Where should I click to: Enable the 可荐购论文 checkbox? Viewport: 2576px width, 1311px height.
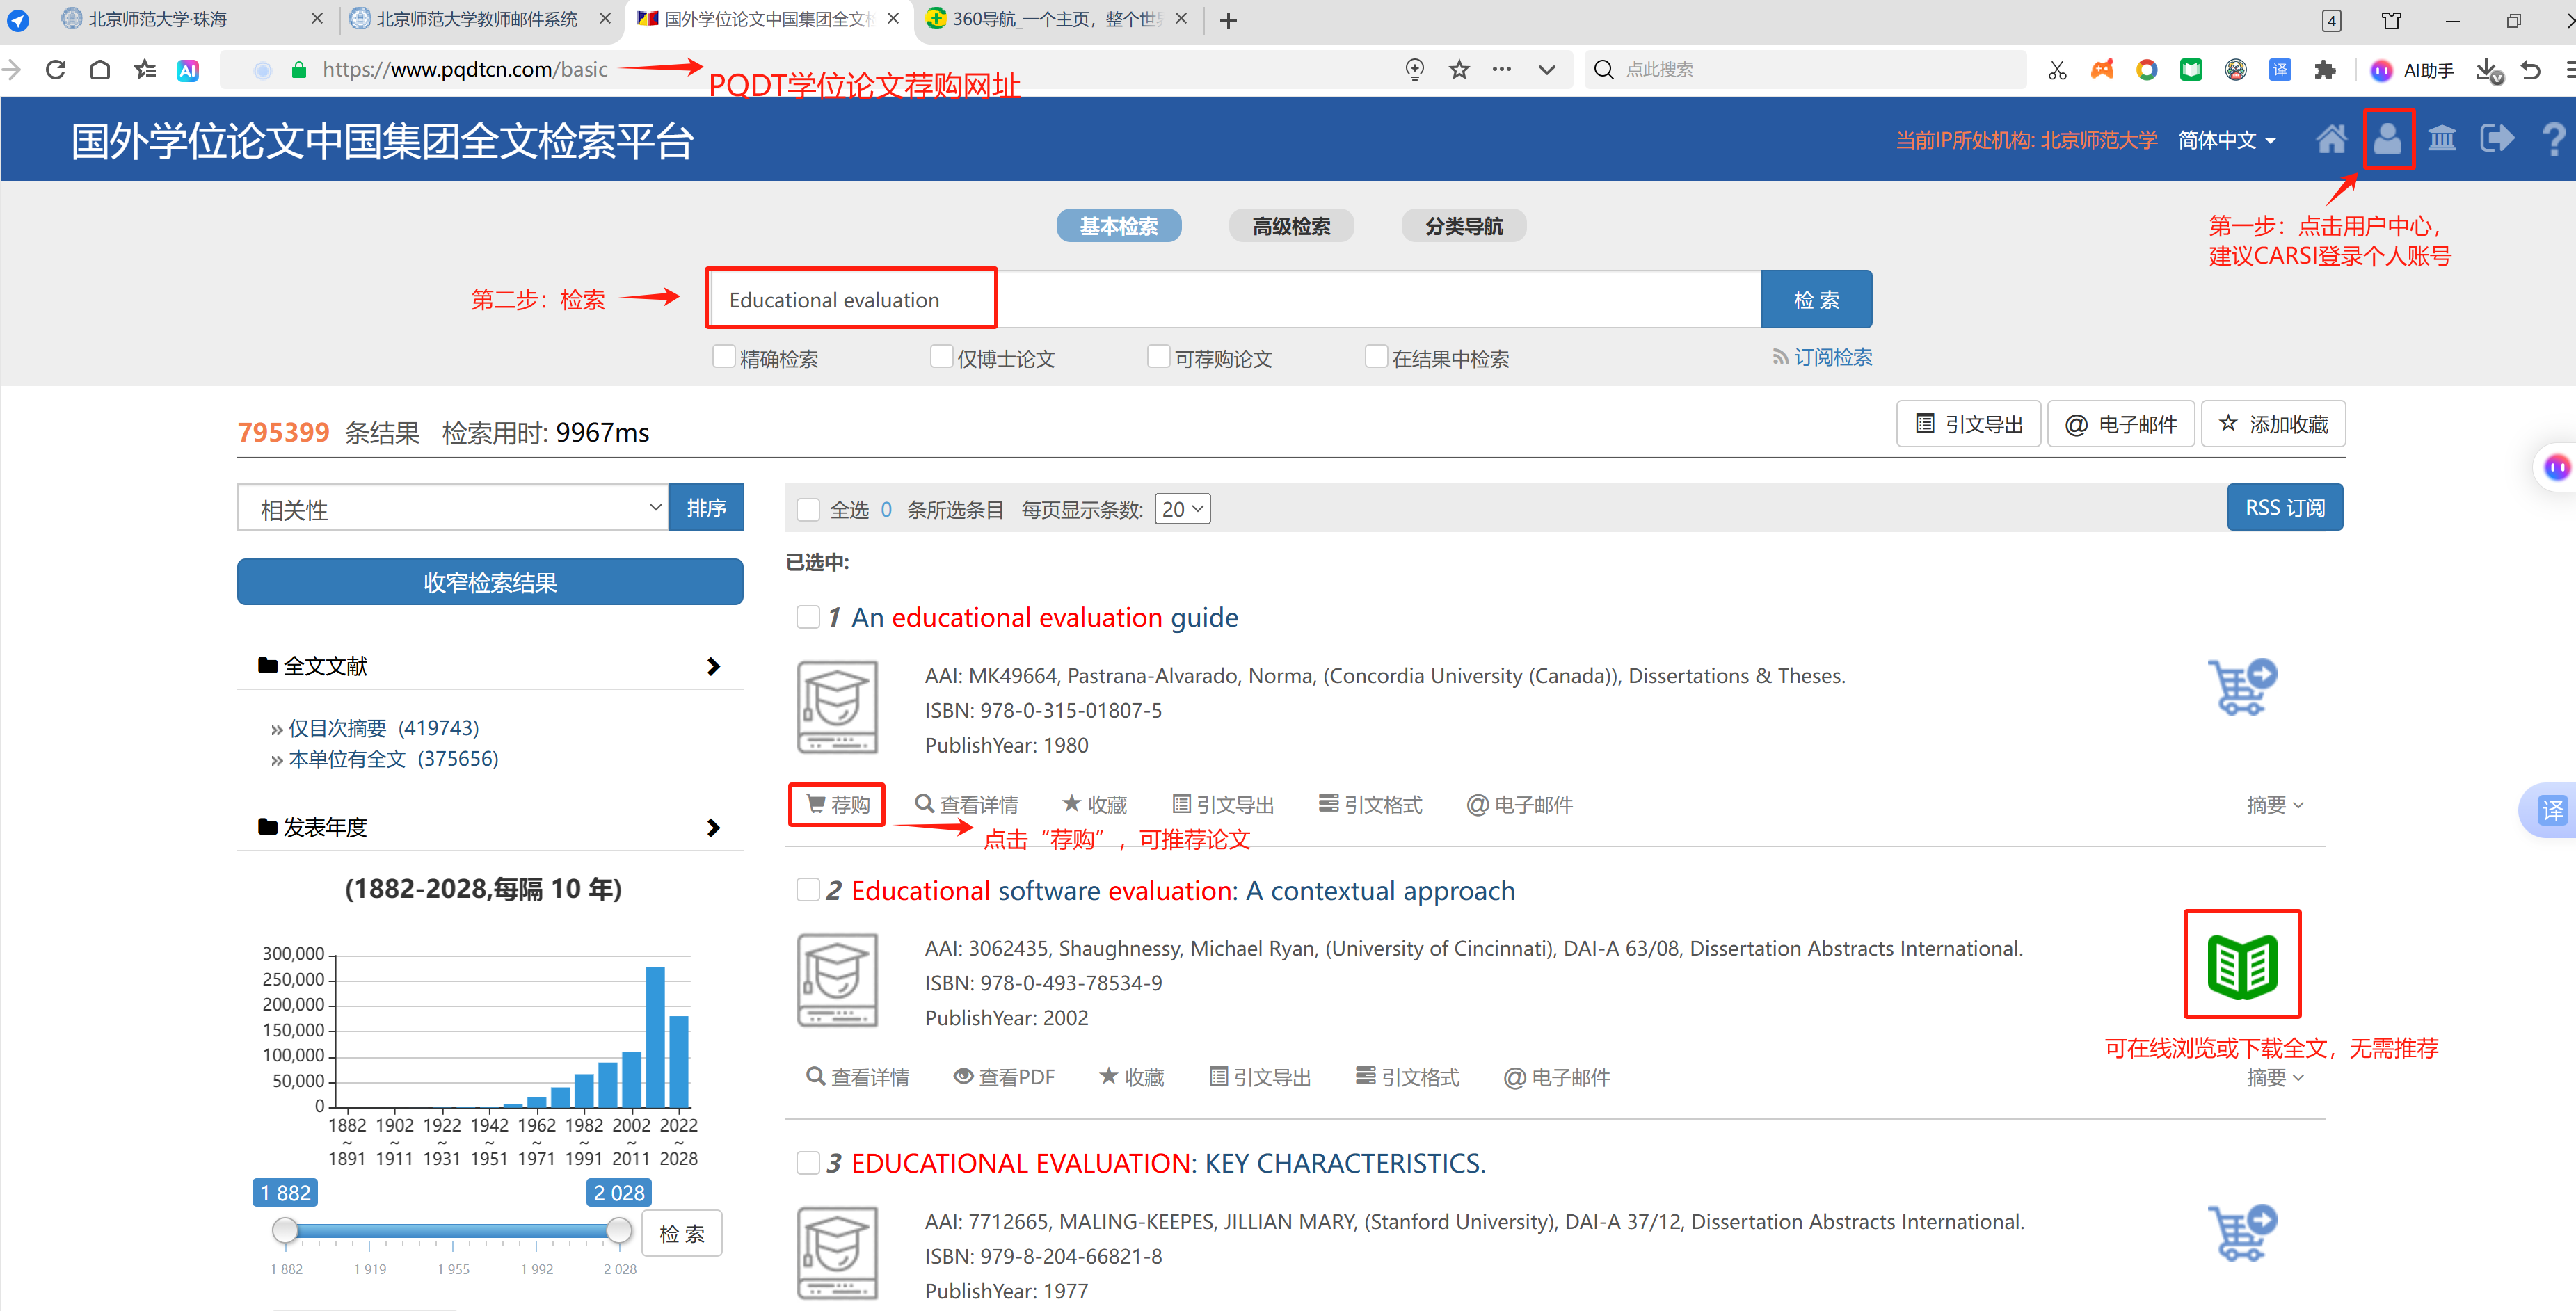[x=1158, y=356]
